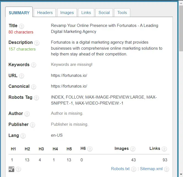Click the Links count 93
This screenshot has height=177, width=183.
(x=165, y=160)
